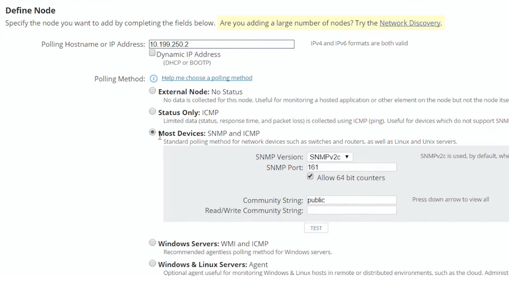Open the Network Discovery link
509x281 pixels.
[x=410, y=23]
